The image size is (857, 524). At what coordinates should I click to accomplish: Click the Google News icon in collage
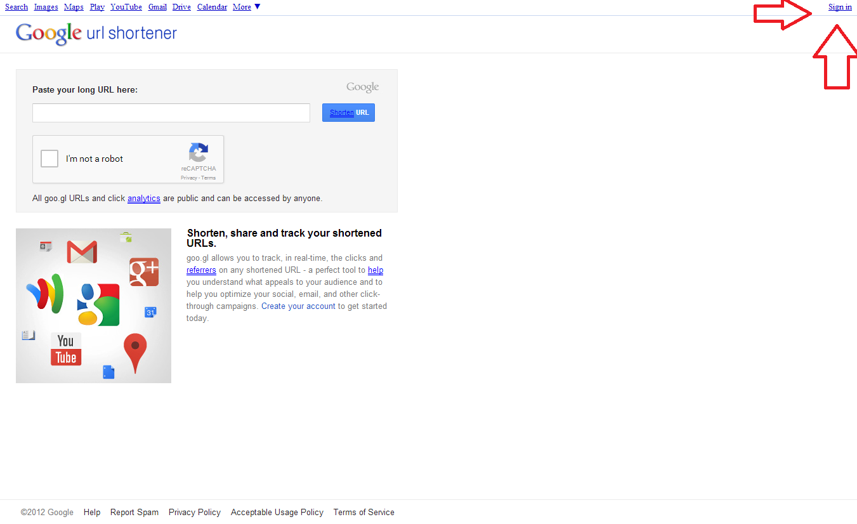point(46,246)
